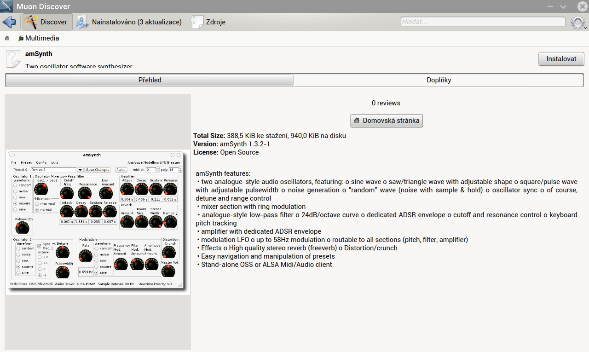Click "Easy navigation and manipulation of presets" line
The image size is (589, 352).
pos(268,256)
